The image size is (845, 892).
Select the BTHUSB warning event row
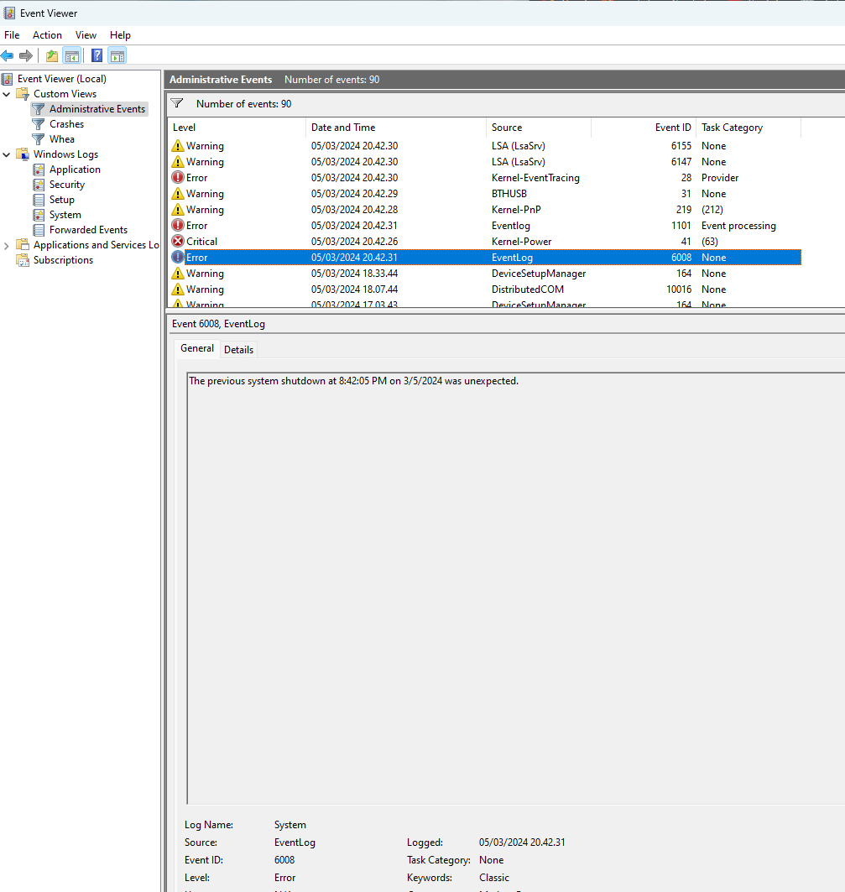pyautogui.click(x=485, y=193)
